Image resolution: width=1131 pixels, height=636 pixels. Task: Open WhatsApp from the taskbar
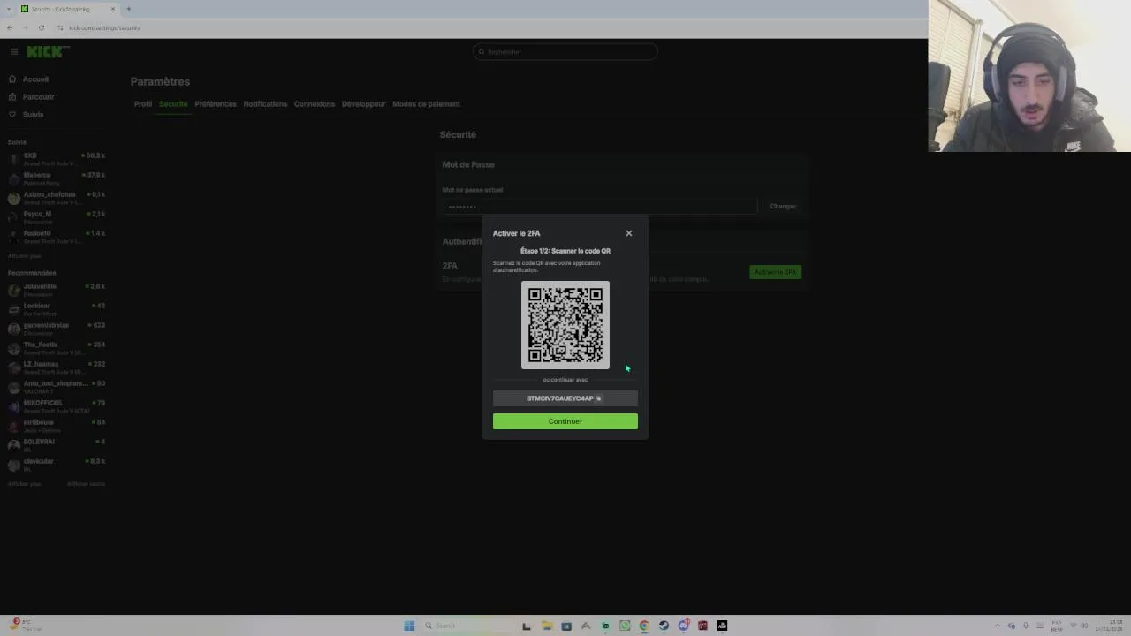click(x=625, y=625)
